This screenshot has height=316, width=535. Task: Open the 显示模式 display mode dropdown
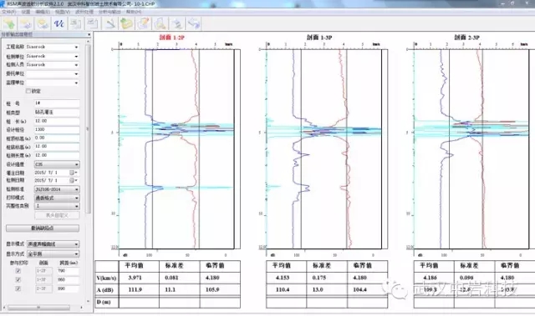pyautogui.click(x=53, y=244)
